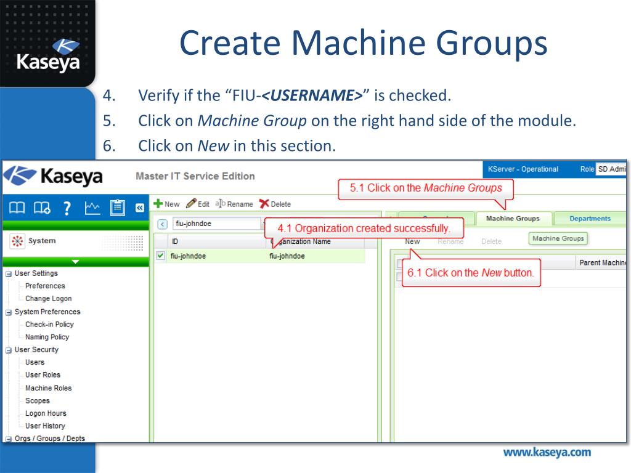The height and width of the screenshot is (473, 631).
Task: Uncheck the fiu-johndoe row checkbox
Action: (161, 256)
